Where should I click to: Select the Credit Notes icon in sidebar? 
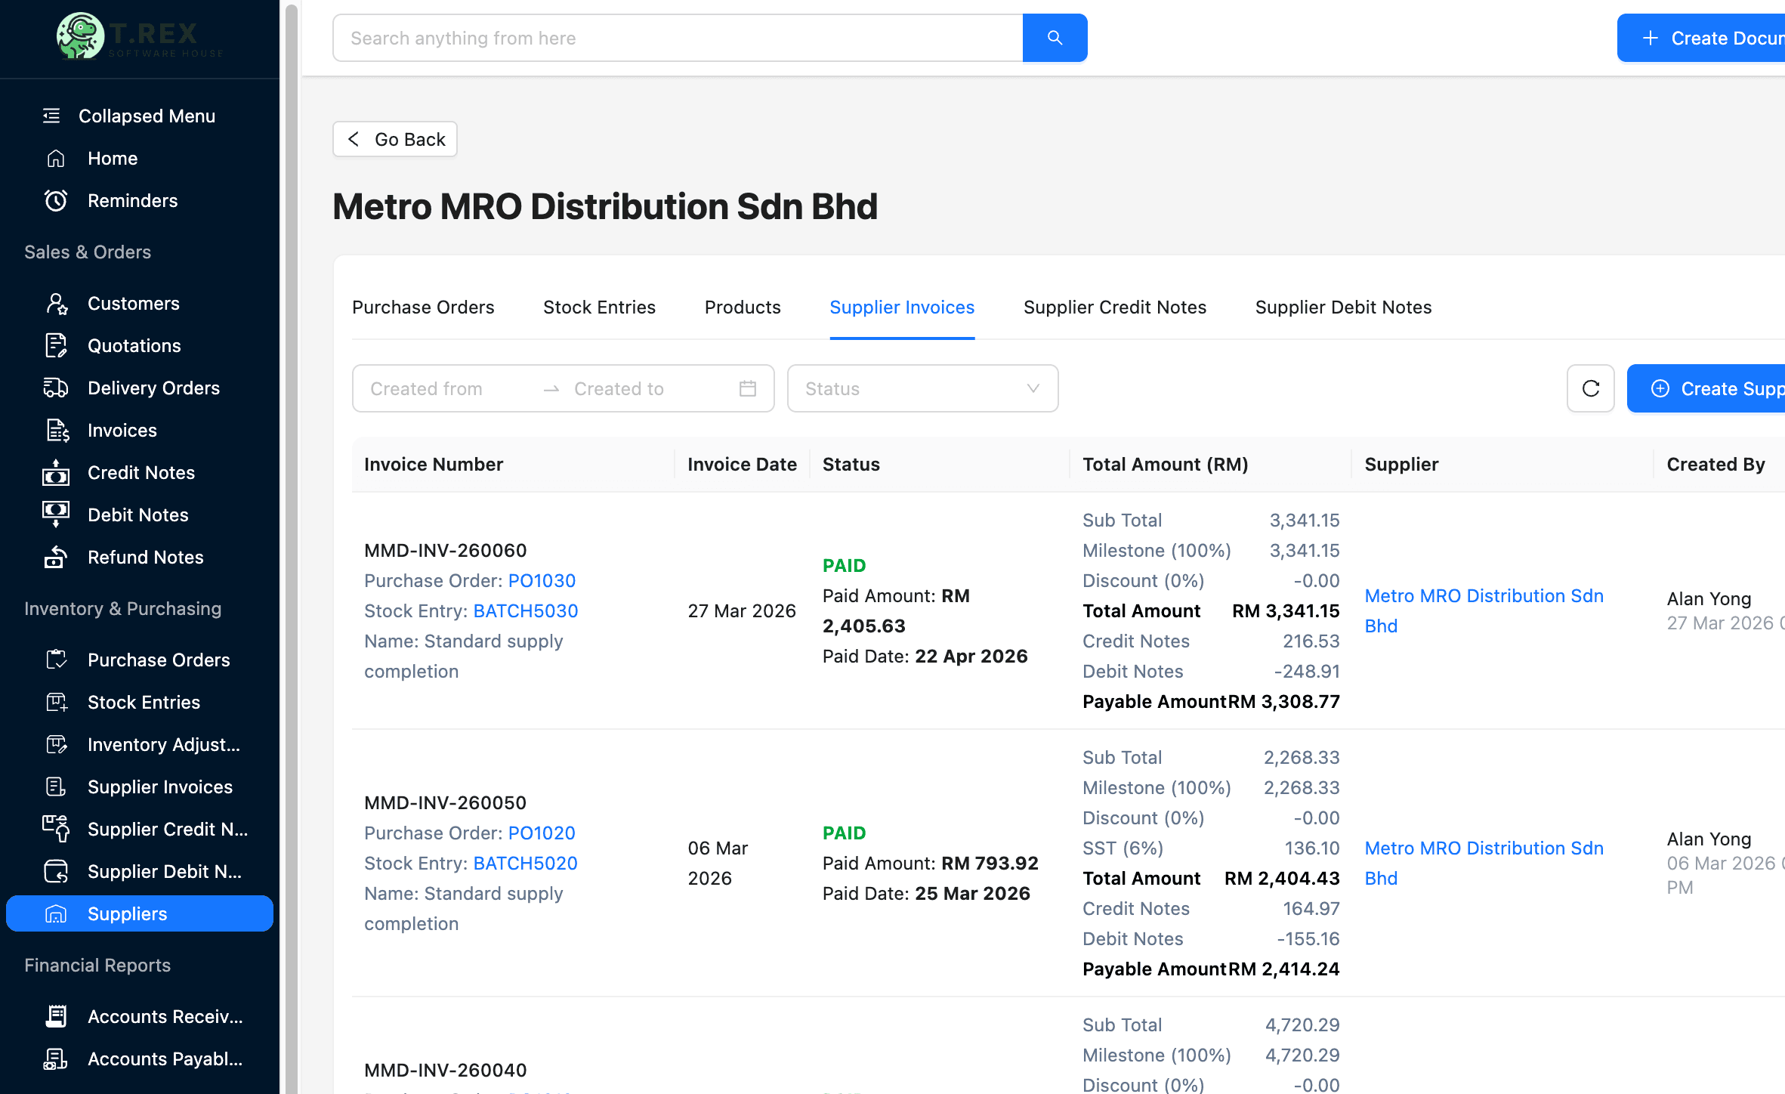tap(56, 472)
